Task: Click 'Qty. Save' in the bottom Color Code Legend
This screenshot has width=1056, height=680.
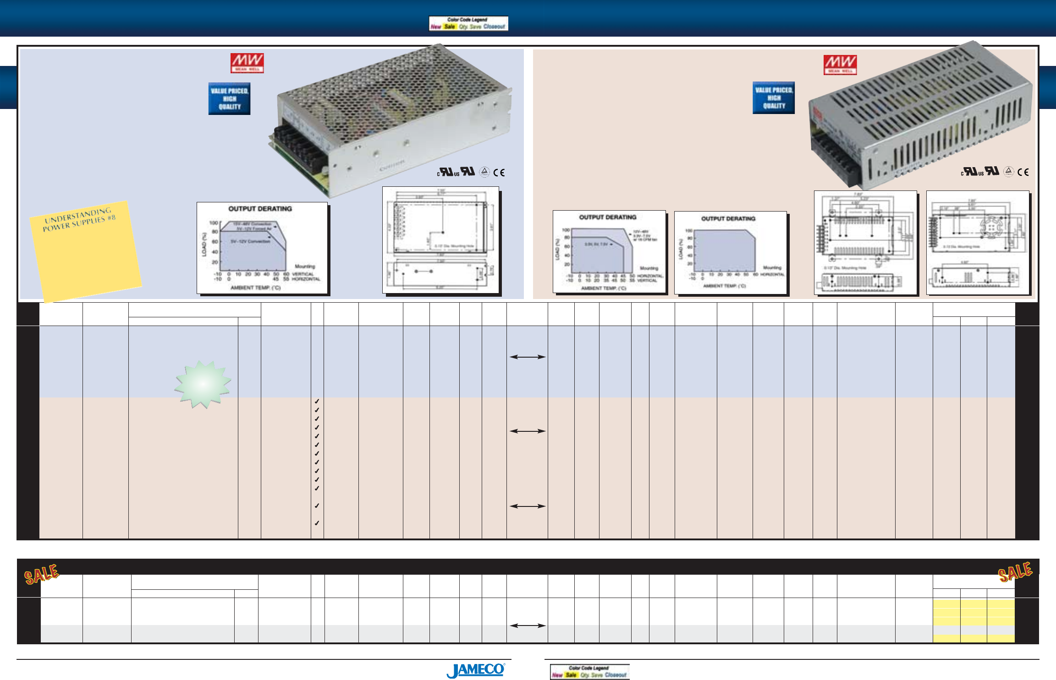Action: tap(591, 675)
